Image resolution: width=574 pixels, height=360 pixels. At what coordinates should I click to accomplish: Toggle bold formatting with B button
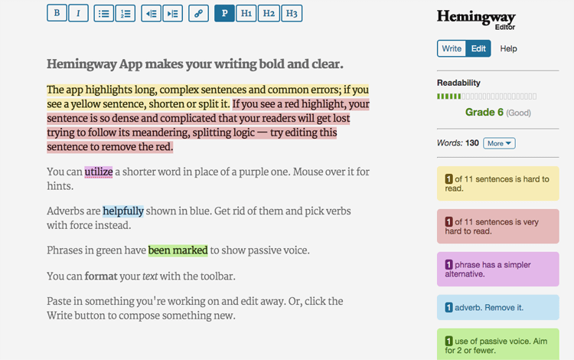coord(57,13)
